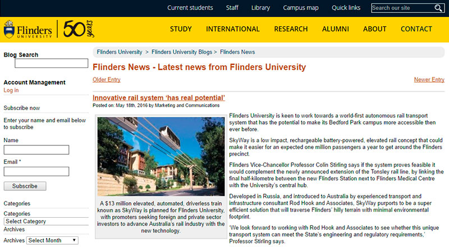The width and height of the screenshot is (449, 247).
Task: Click the Log in link
Action: (11, 90)
